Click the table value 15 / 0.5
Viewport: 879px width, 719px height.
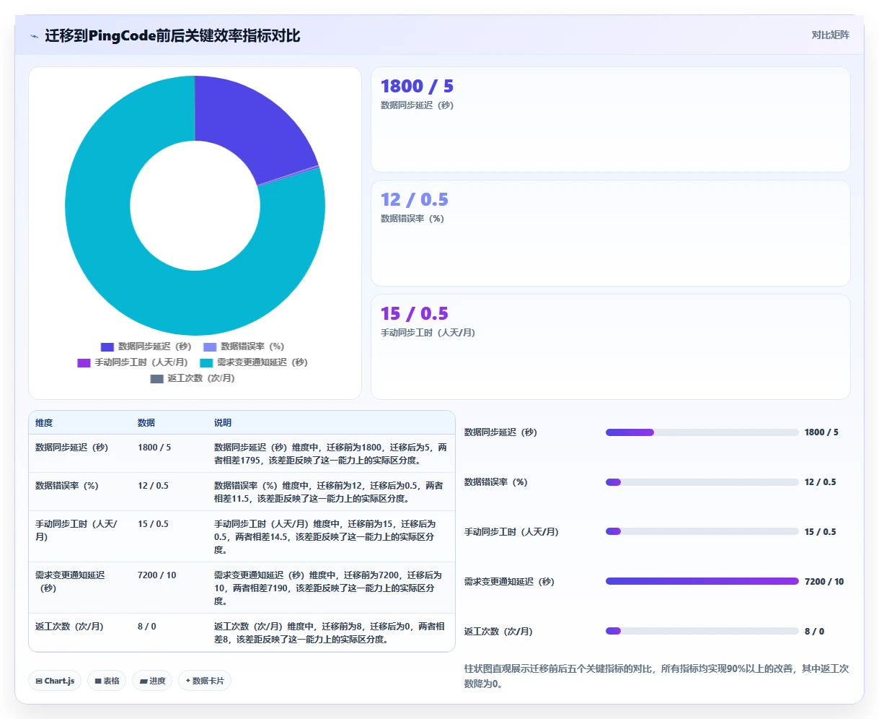pos(153,524)
